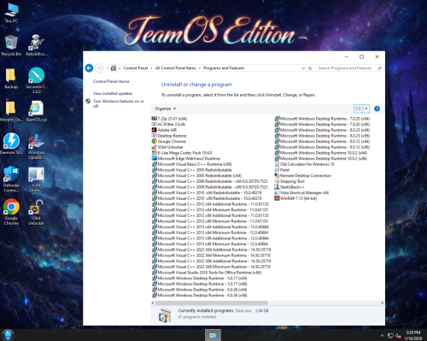The image size is (427, 341).
Task: Select K-Lite Mega Codec Pack entry
Action: (x=182, y=153)
